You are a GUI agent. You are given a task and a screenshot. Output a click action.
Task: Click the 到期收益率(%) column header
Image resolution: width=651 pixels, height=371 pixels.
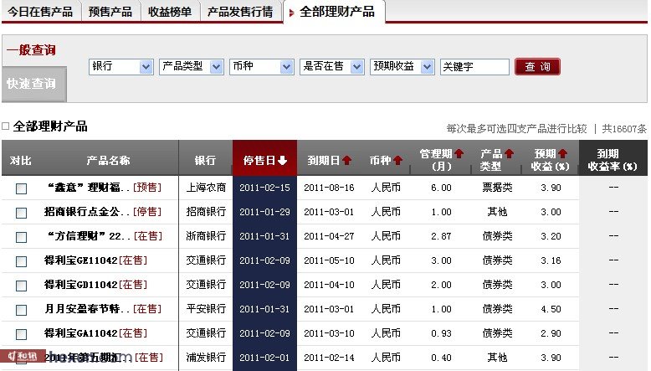[613, 160]
